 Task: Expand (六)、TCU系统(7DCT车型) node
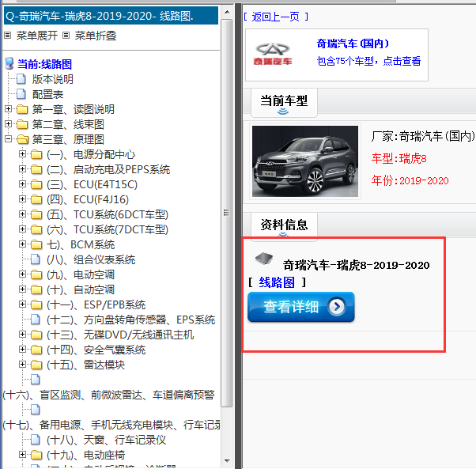22,229
